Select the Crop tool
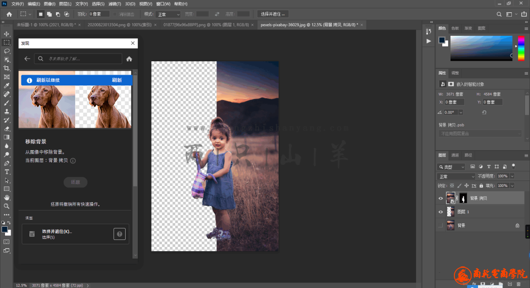Image resolution: width=530 pixels, height=288 pixels. pos(7,68)
